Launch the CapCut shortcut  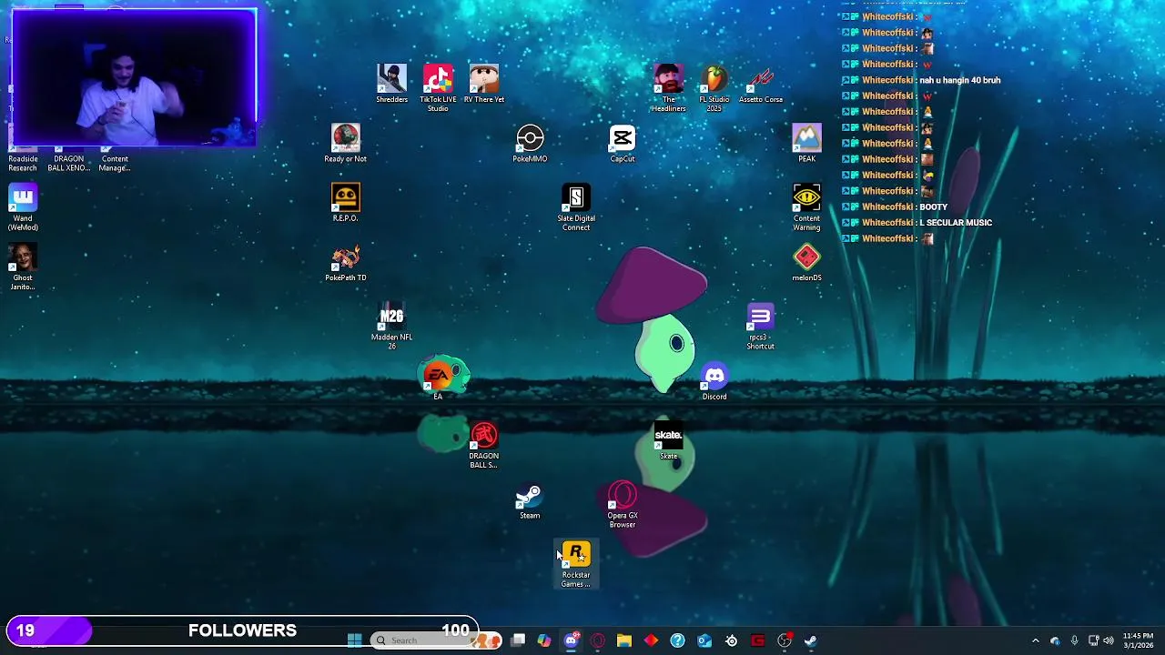[x=623, y=144]
